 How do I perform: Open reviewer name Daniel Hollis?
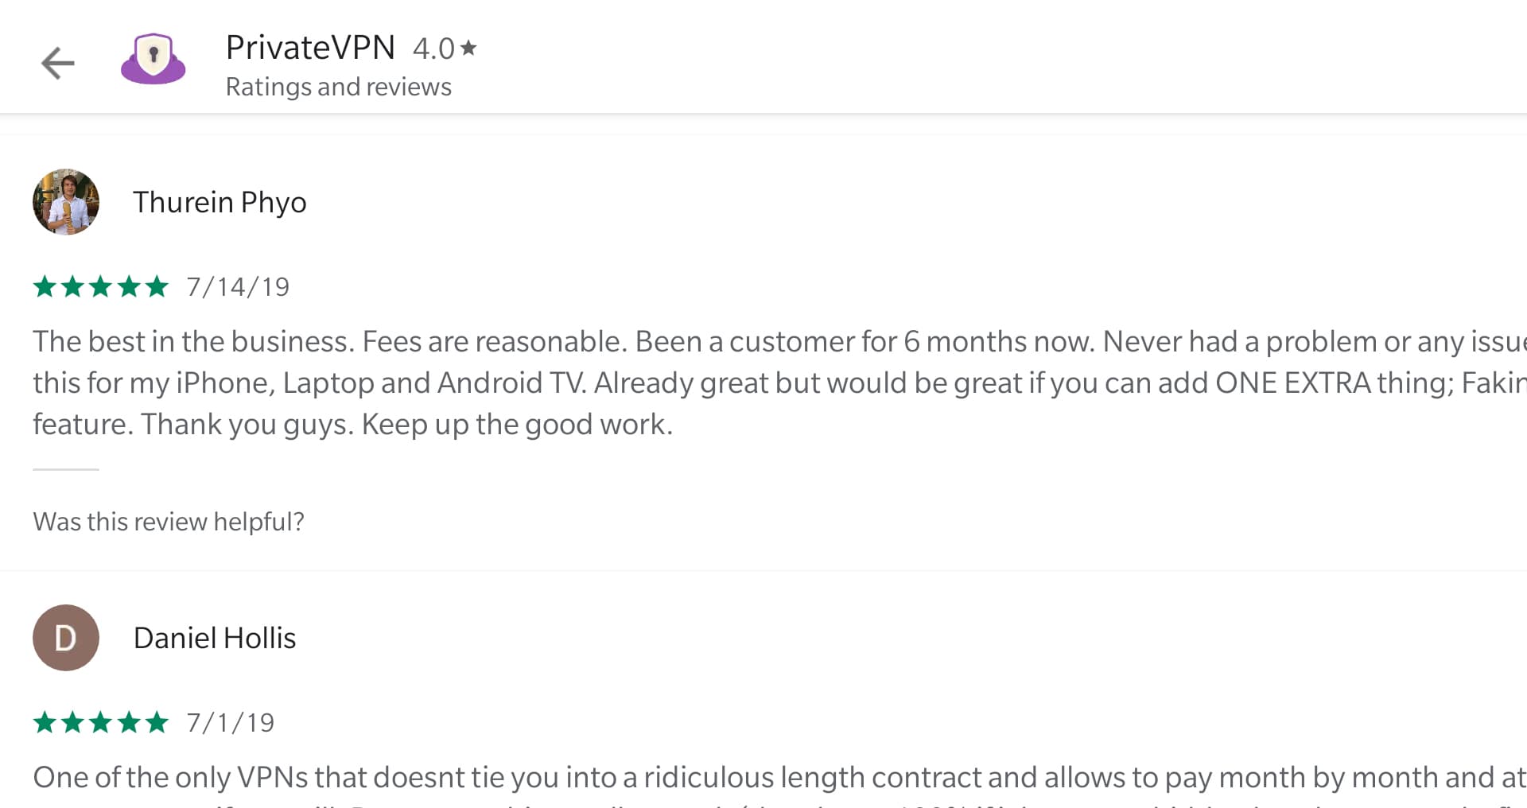[215, 638]
